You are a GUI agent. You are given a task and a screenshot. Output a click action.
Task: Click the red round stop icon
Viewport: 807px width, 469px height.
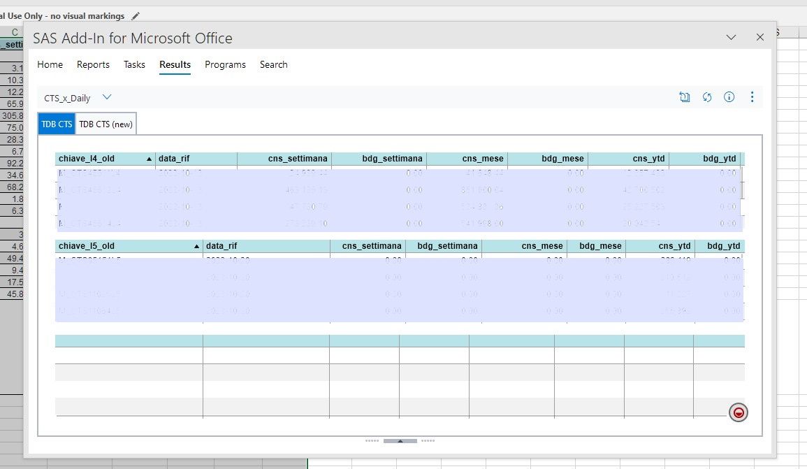pyautogui.click(x=738, y=412)
